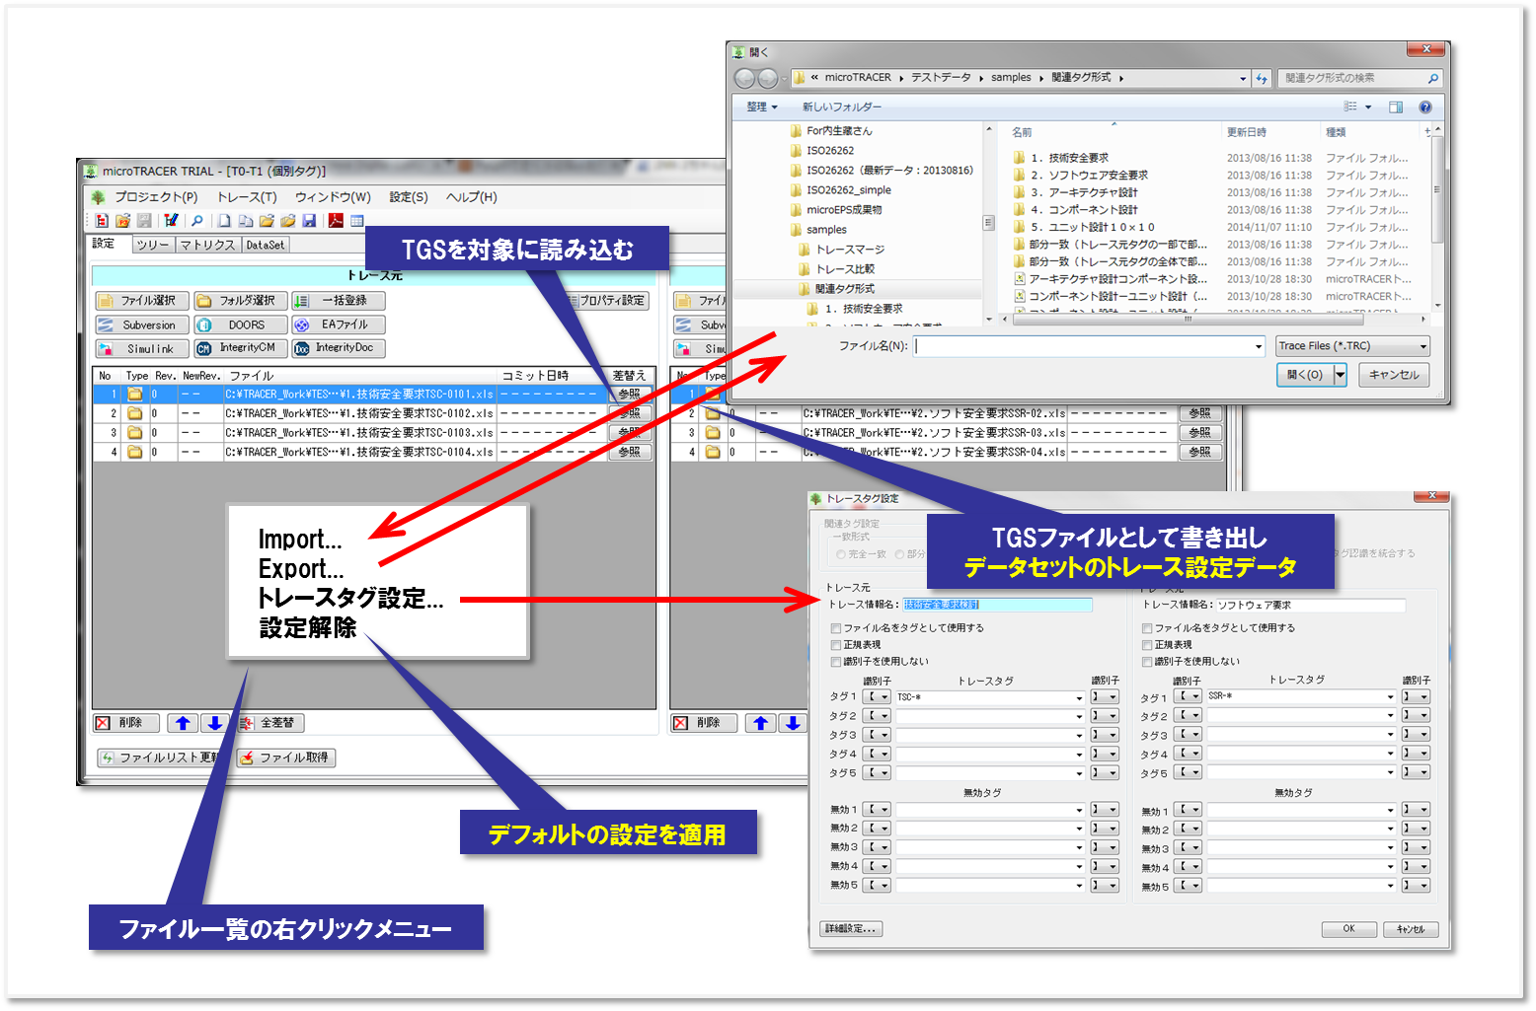Click the フォルダ選択 folder button
The image size is (1536, 1011).
click(x=241, y=301)
